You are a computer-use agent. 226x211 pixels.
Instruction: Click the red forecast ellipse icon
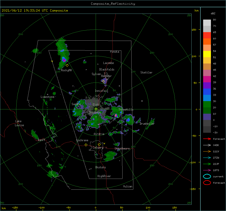207,183
